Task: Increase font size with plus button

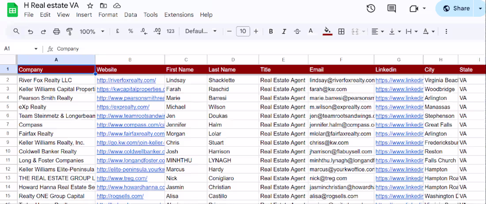Action: pos(256,31)
